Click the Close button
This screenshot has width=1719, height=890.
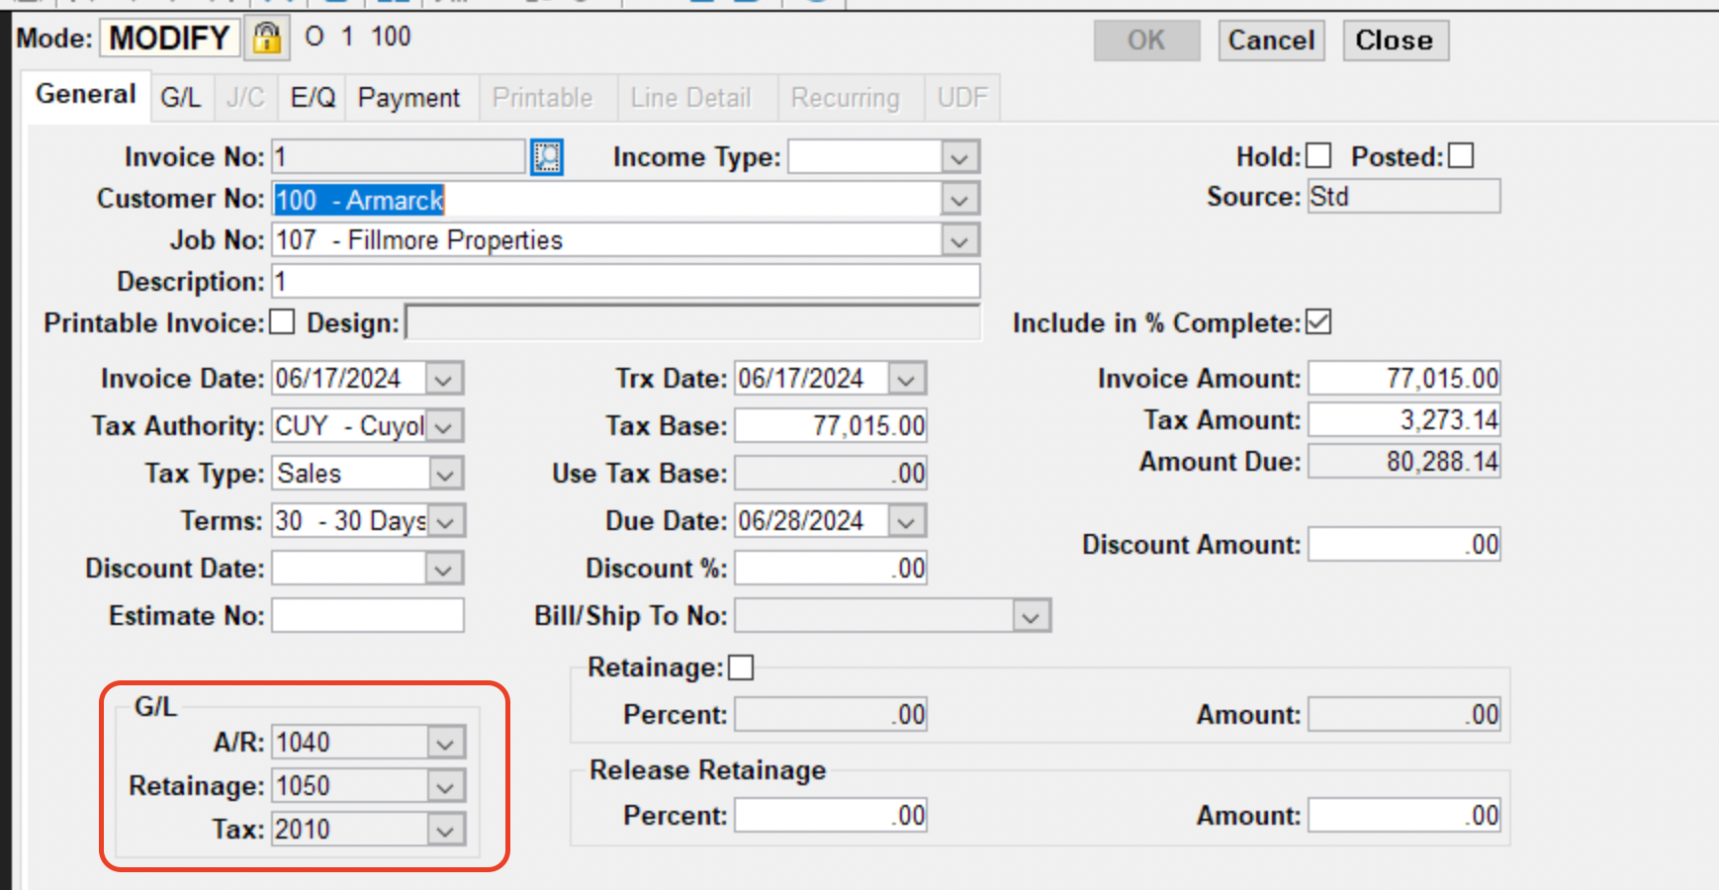[x=1395, y=41]
